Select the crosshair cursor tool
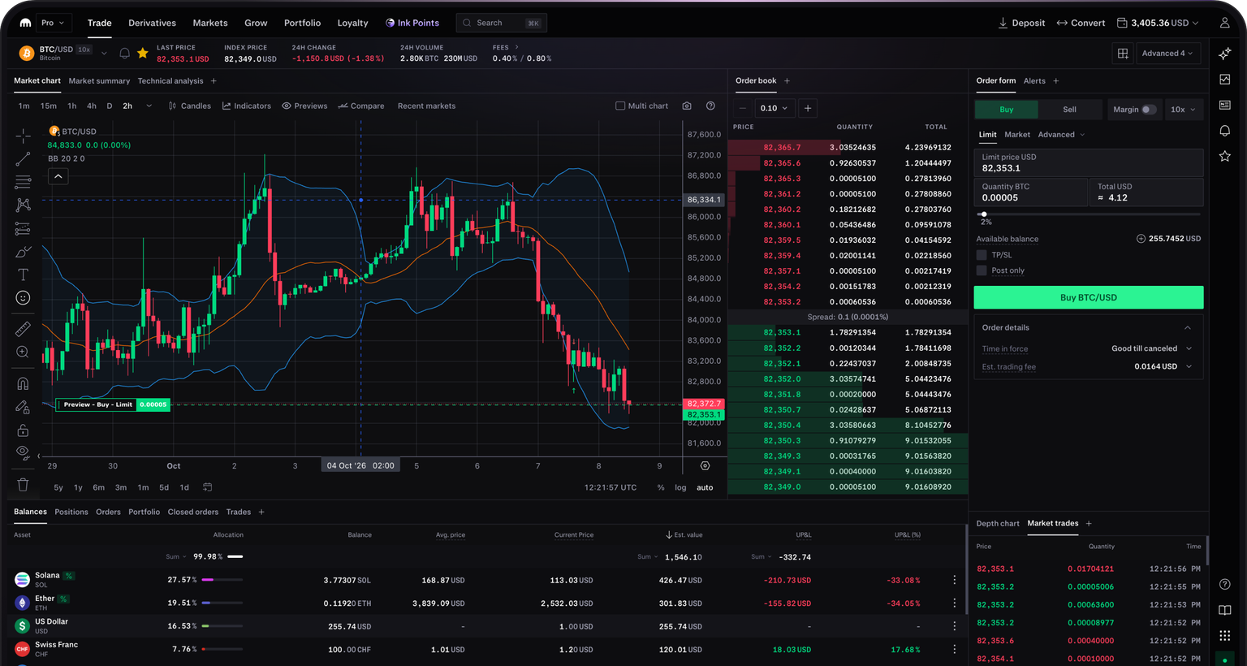 pyautogui.click(x=23, y=136)
